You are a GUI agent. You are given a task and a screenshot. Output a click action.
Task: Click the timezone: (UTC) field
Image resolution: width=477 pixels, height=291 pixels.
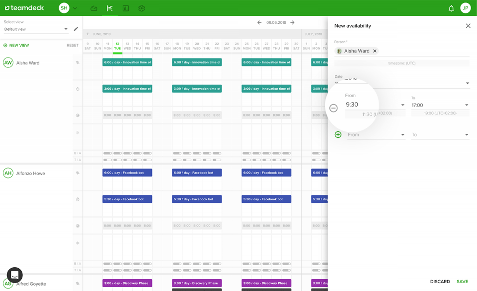tap(401, 63)
